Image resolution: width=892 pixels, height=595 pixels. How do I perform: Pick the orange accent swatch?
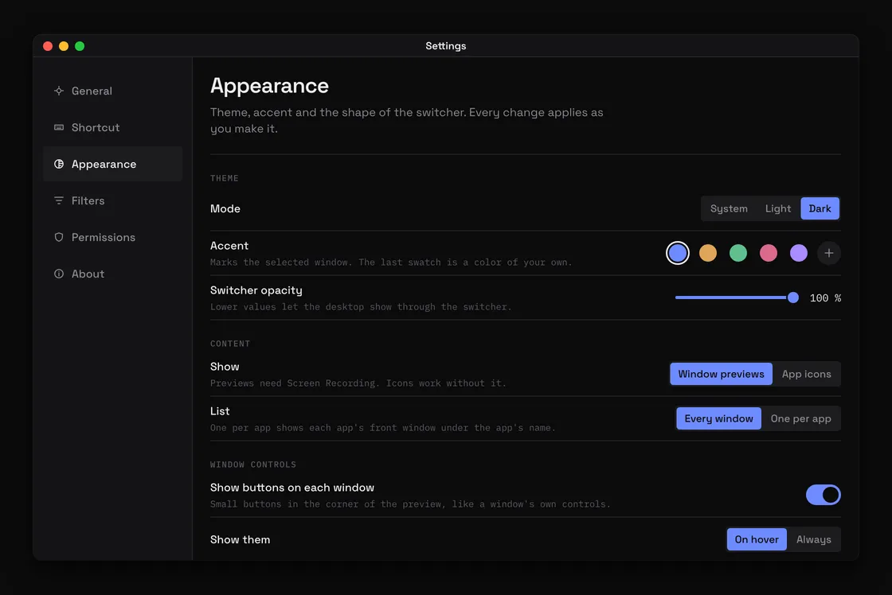click(x=708, y=253)
